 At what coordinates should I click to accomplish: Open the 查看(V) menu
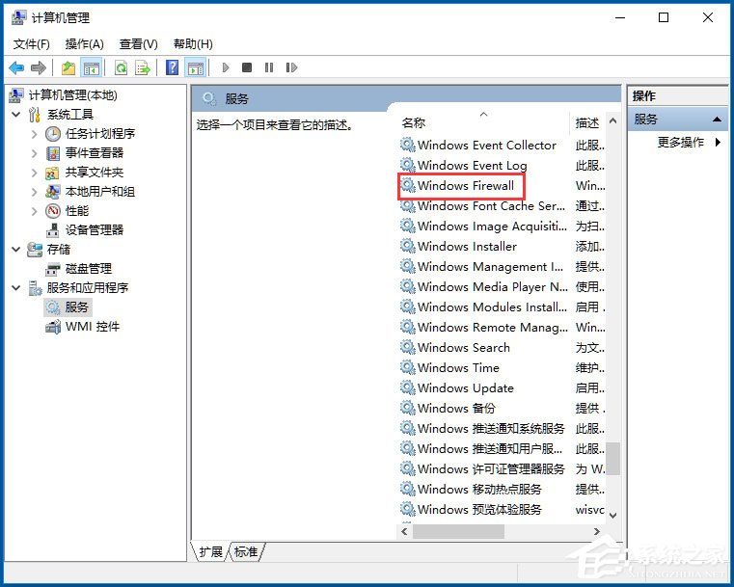tap(139, 44)
